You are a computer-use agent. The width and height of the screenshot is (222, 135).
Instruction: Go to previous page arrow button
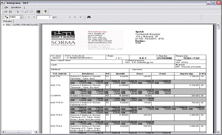tap(34, 17)
